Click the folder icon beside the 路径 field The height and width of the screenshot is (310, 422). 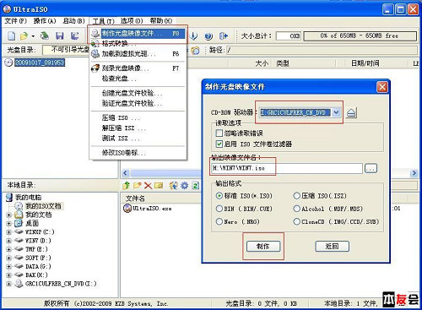[195, 50]
